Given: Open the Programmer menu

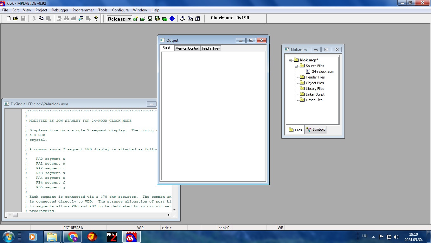Looking at the screenshot, I should (83, 10).
